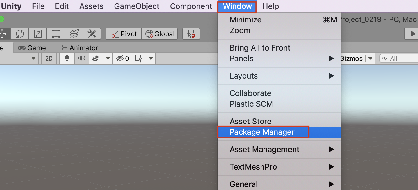Viewport: 418px width, 190px height.
Task: Select Package Manager from the Window menu
Action: (x=262, y=132)
